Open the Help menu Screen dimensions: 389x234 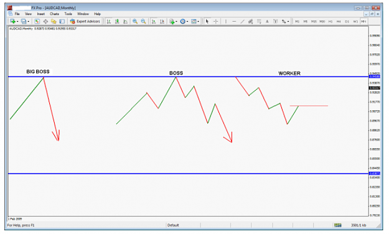[97, 14]
